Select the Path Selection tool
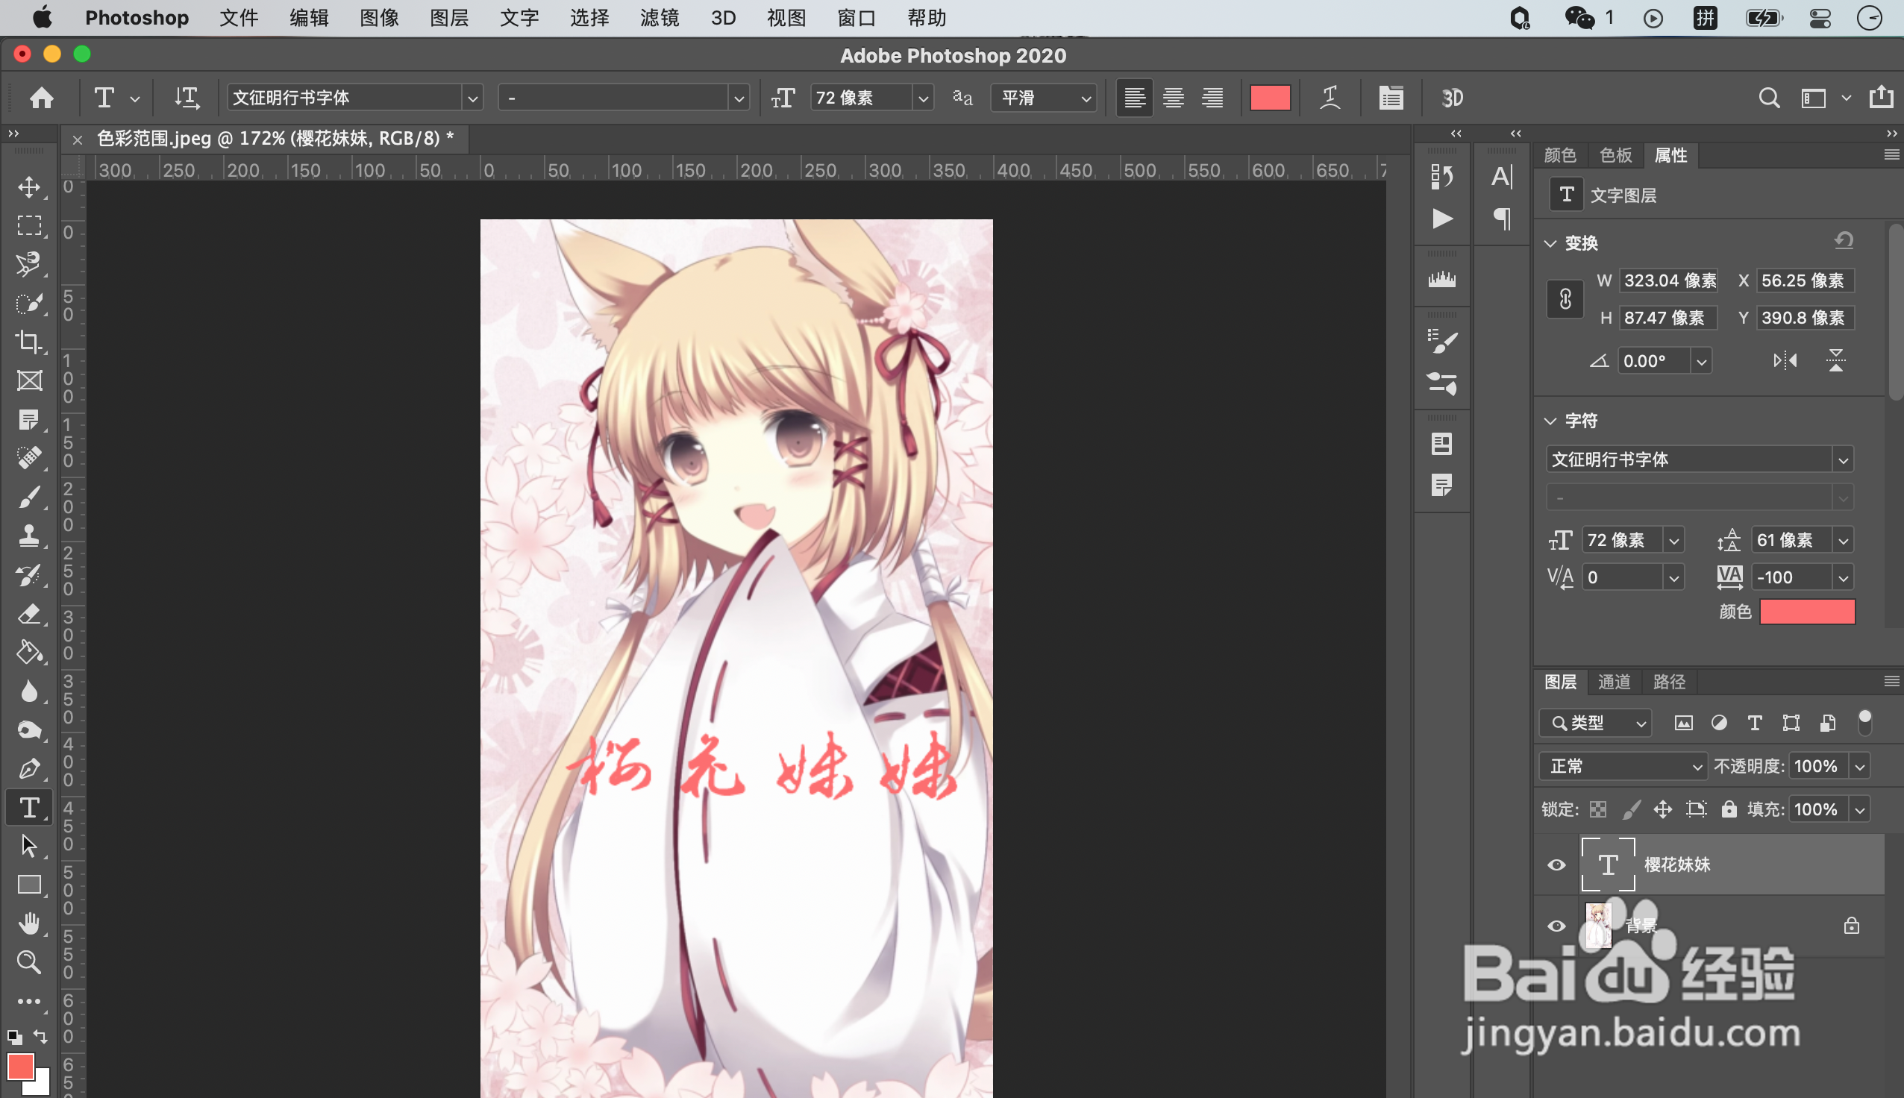Viewport: 1904px width, 1098px height. [x=29, y=846]
